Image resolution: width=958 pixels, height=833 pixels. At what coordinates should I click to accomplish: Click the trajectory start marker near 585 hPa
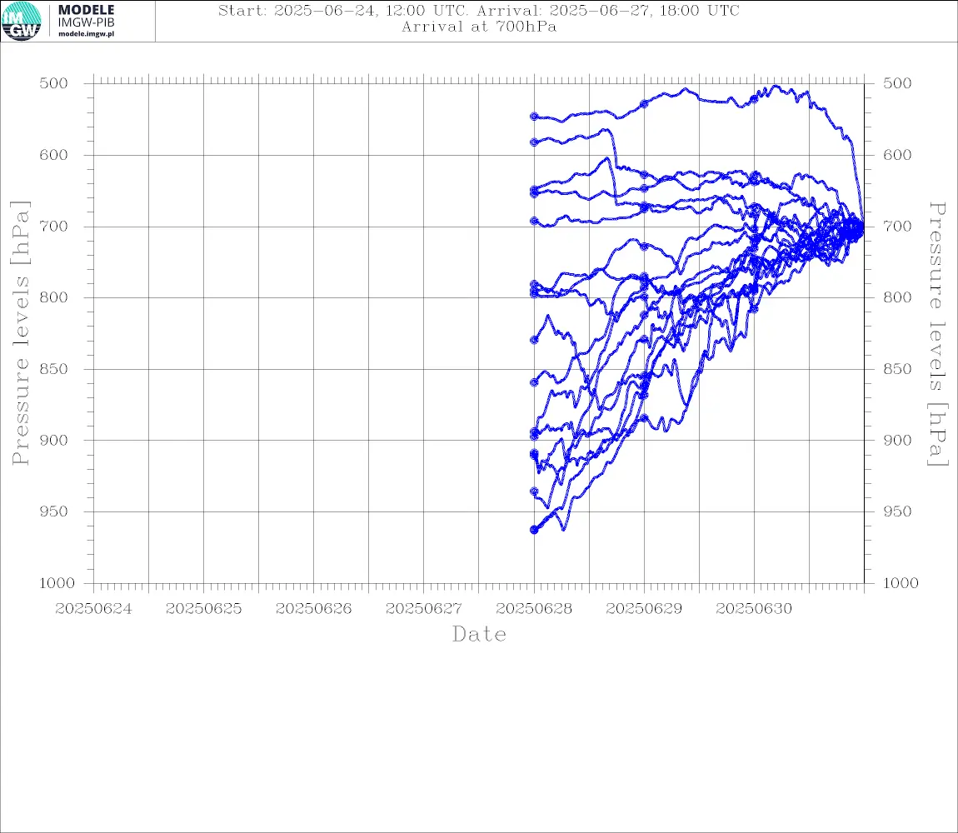pyautogui.click(x=534, y=142)
